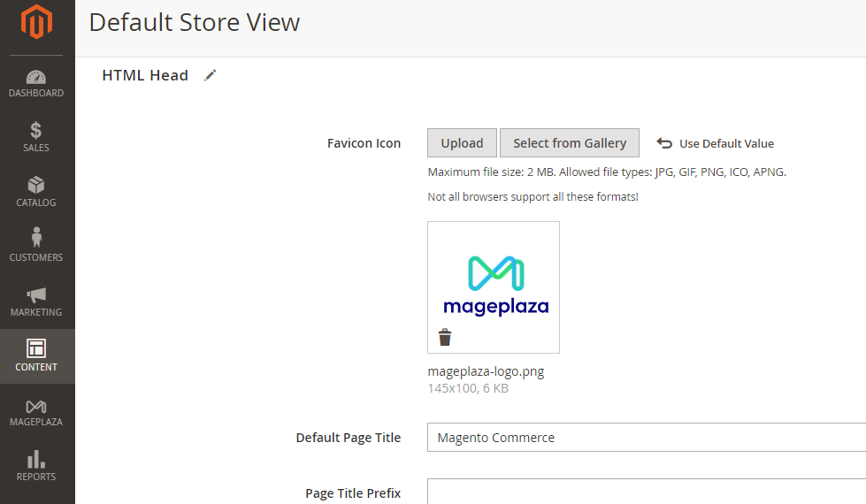
Task: Click the Default Page Title label
Action: 349,438
